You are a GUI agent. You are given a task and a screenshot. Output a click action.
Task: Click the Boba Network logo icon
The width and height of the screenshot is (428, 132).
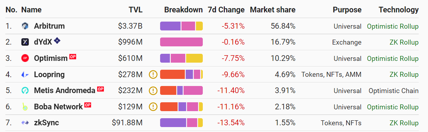[25, 107]
